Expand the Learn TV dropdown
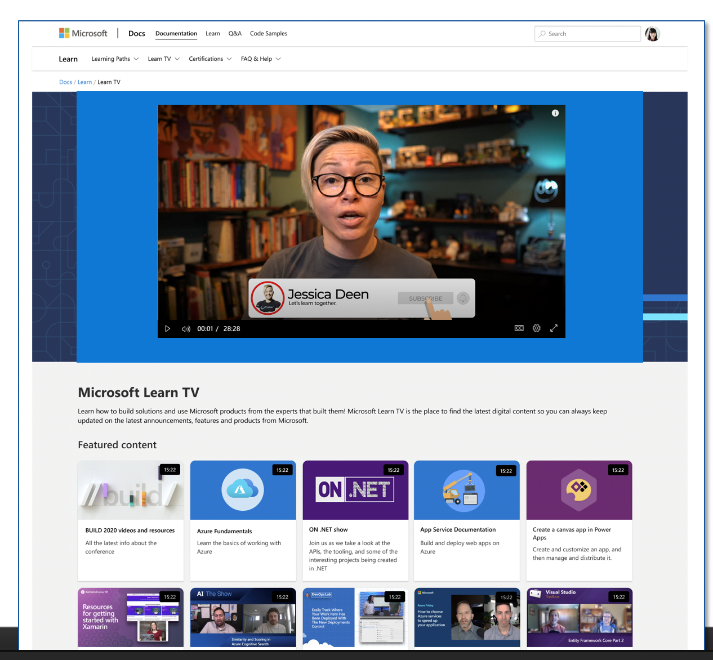The width and height of the screenshot is (713, 660). point(163,59)
